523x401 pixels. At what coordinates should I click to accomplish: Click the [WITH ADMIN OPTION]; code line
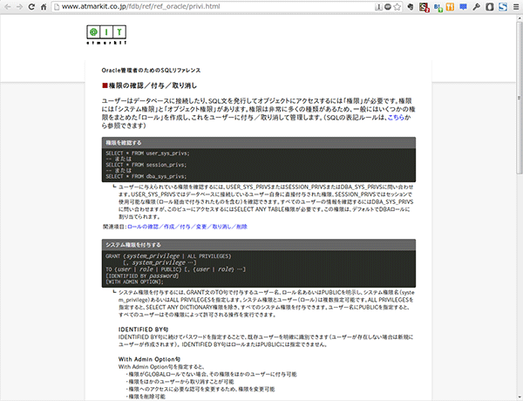click(134, 282)
